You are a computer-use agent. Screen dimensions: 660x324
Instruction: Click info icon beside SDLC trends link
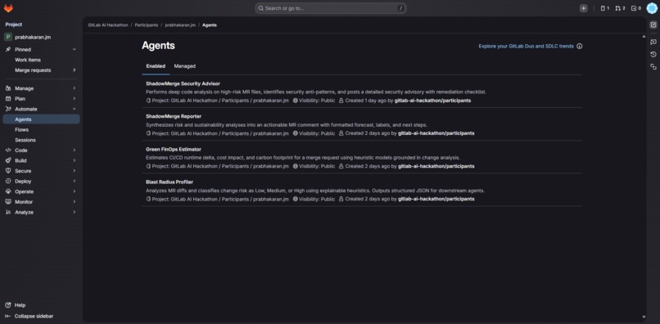(580, 47)
